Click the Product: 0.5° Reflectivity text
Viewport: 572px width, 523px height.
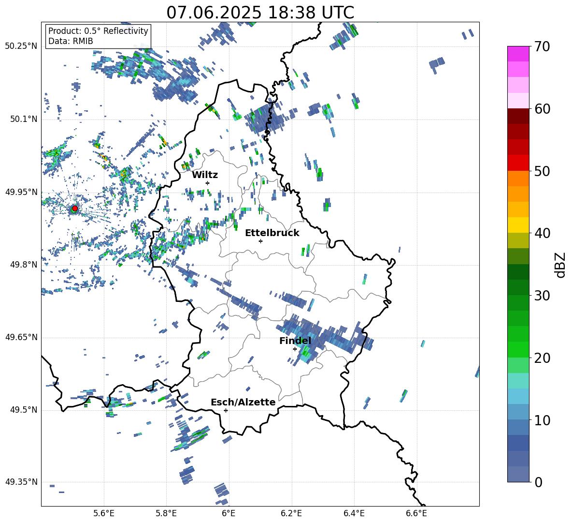point(98,31)
